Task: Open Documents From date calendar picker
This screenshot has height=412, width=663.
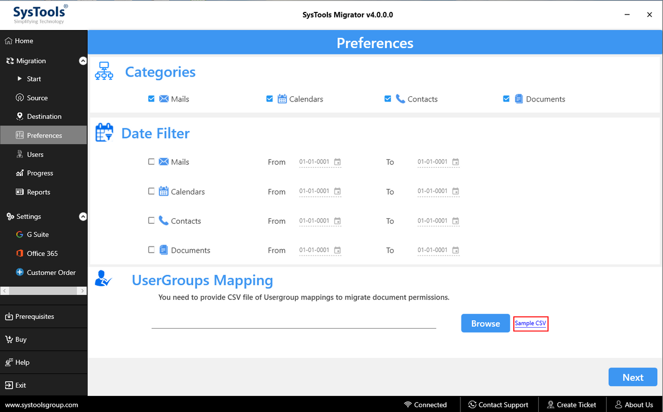Action: point(337,250)
